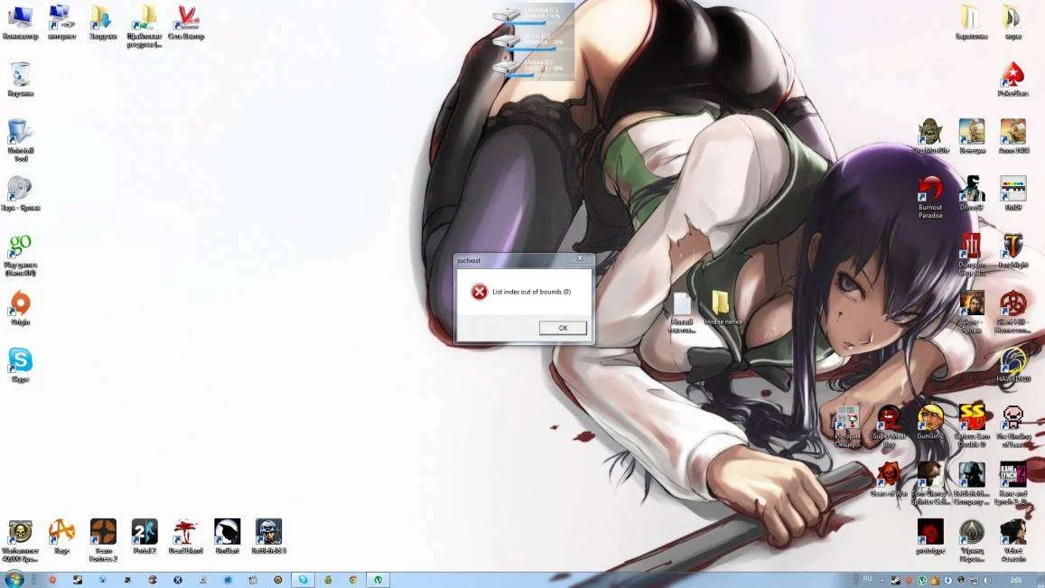Click the taskbar clock
Viewport: 1045px width, 588px height.
coord(1016,580)
